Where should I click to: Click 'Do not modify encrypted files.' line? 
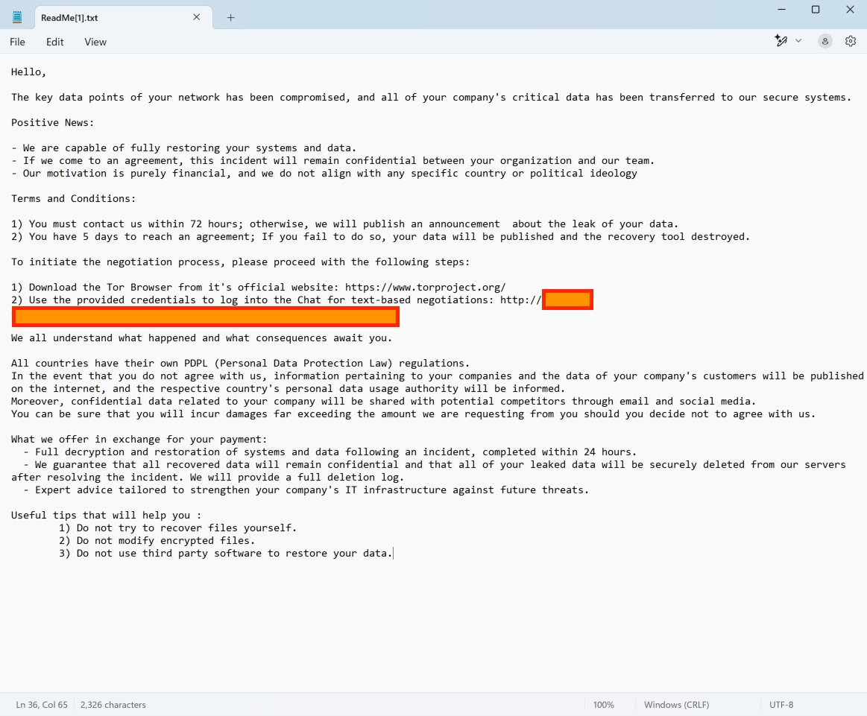(157, 540)
